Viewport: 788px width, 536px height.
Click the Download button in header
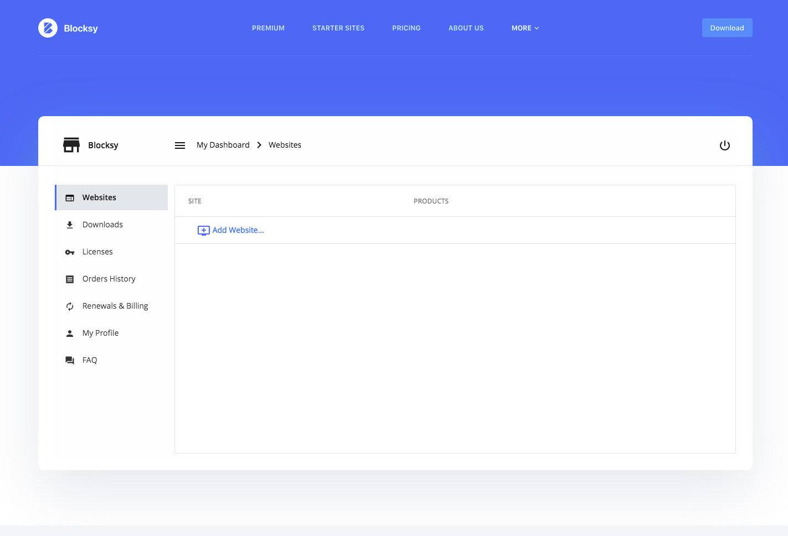pos(727,28)
